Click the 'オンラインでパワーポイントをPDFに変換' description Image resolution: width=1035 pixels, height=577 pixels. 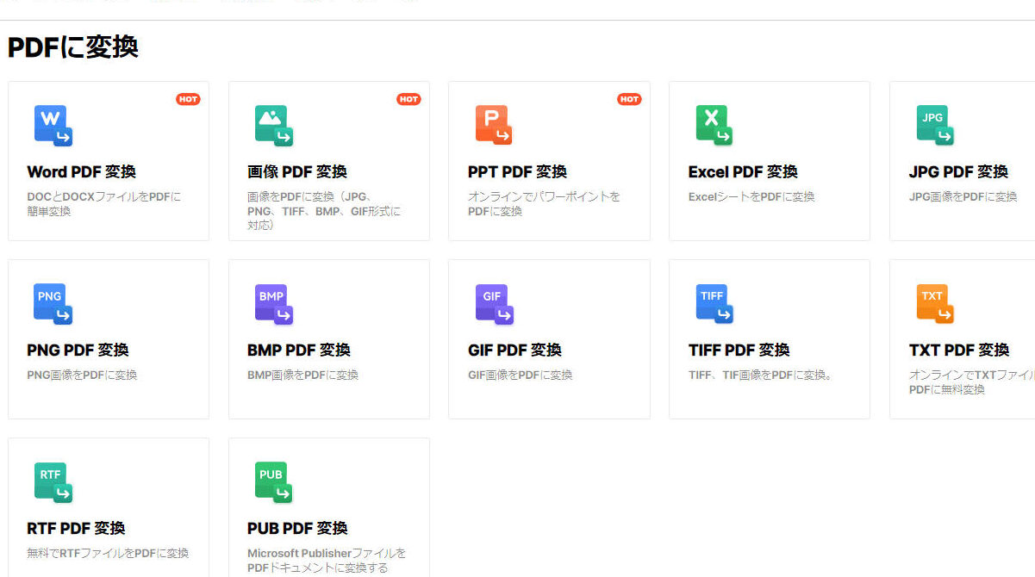[544, 204]
